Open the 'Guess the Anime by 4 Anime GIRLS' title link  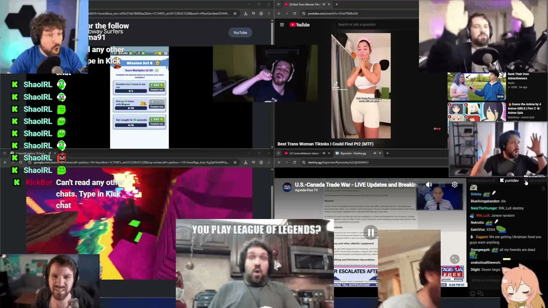(524, 109)
